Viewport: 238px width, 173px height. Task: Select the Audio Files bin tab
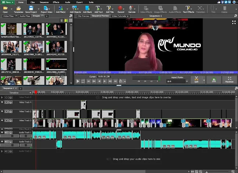point(25,16)
